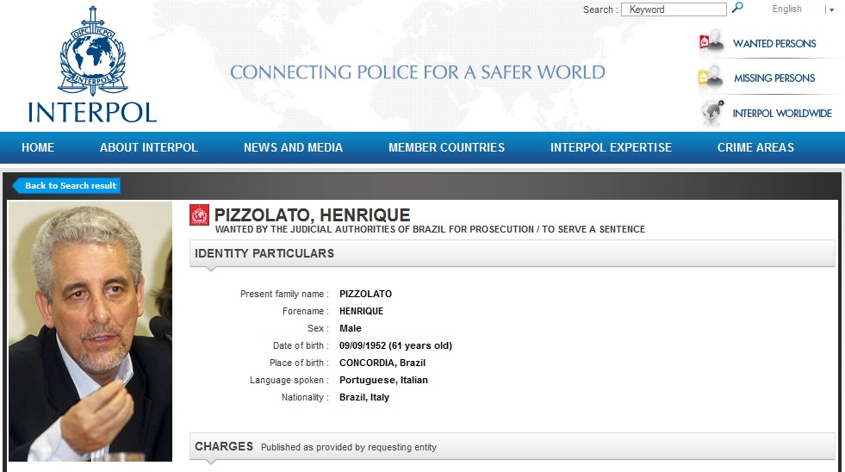Screen dimensions: 845x472
Task: Click the 'Language spoken :' label
Action: coord(289,381)
